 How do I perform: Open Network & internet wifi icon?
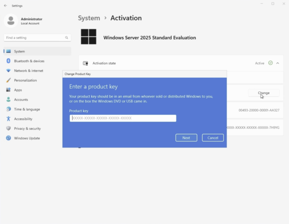point(9,71)
